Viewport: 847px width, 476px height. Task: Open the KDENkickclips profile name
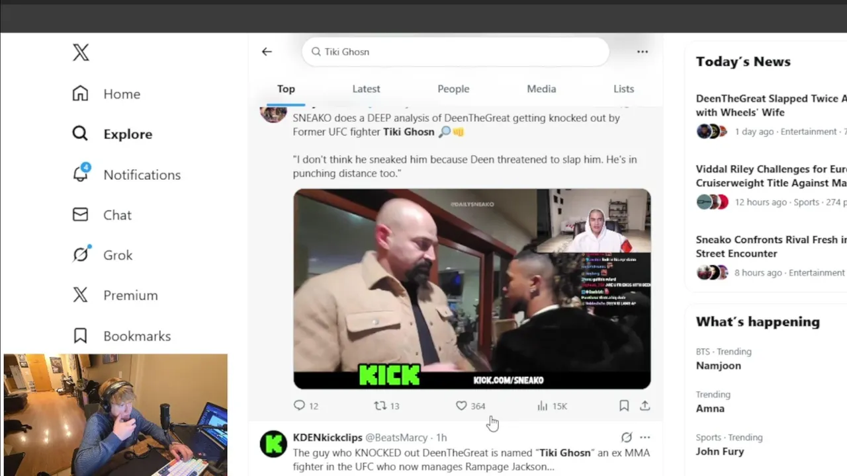[328, 438]
